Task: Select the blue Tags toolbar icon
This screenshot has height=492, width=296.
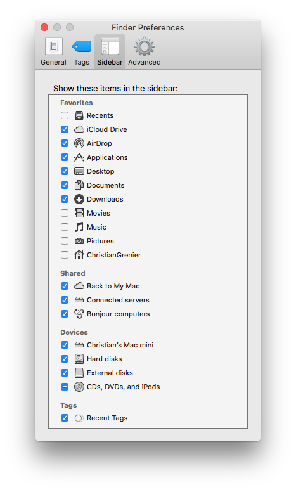Action: [82, 46]
